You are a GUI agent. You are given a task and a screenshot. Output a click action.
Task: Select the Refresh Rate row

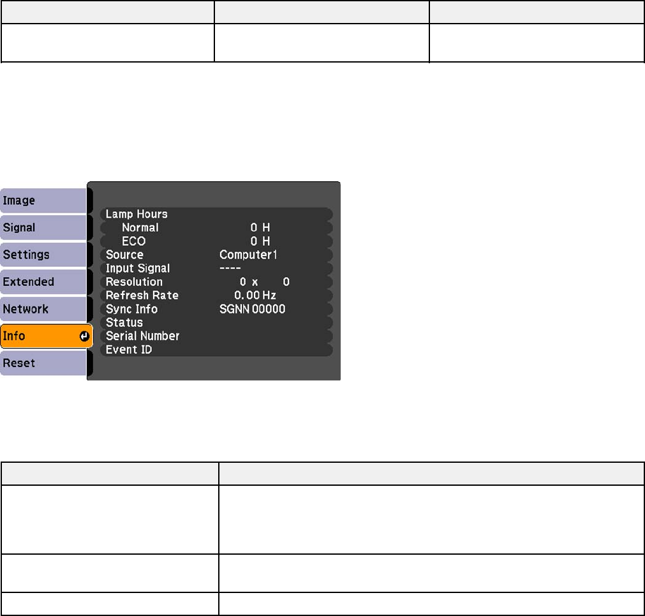point(216,296)
